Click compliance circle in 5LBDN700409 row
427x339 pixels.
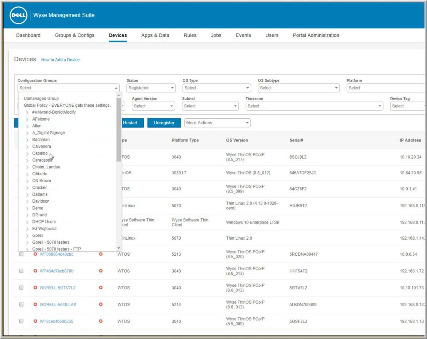101,304
